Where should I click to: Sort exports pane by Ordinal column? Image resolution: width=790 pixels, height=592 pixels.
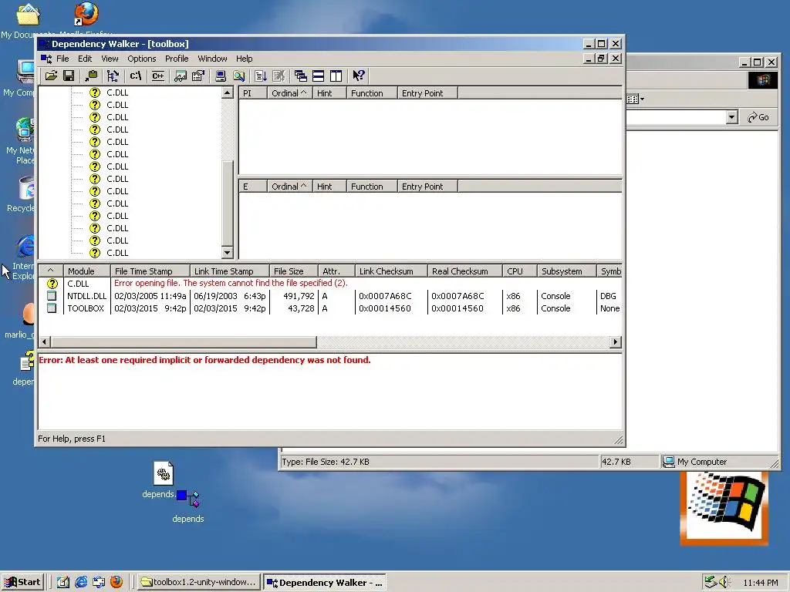point(289,187)
